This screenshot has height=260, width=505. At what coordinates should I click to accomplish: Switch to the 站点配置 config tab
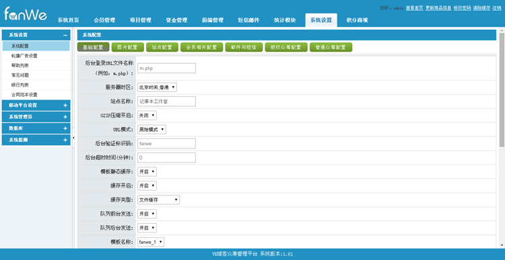(x=162, y=47)
